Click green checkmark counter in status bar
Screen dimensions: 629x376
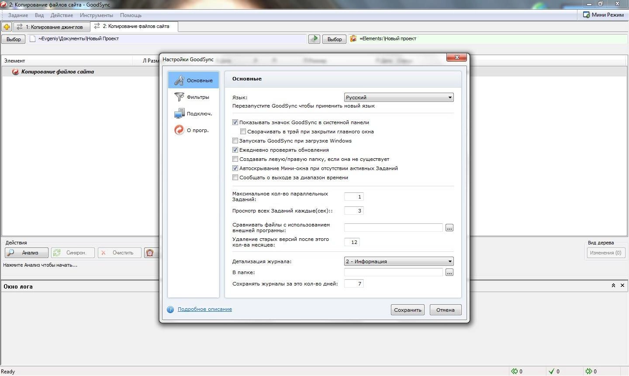tap(554, 371)
